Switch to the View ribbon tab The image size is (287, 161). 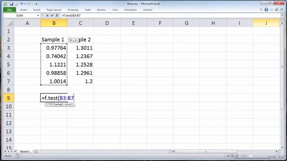[115, 10]
